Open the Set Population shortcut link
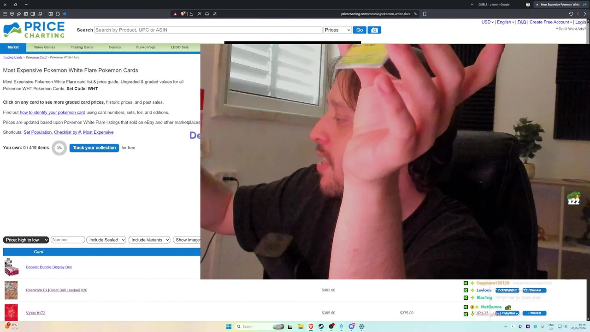Viewport: 590px width, 332px height. click(x=37, y=132)
